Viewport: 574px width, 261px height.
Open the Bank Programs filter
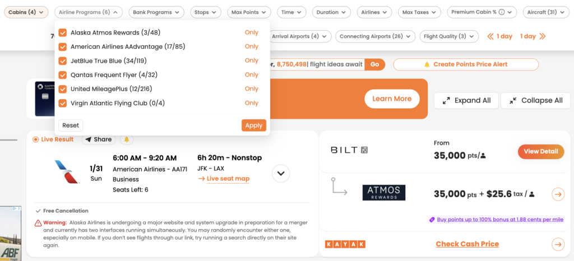click(156, 12)
